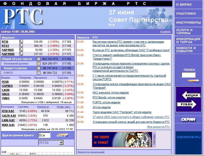Open новые правила срочных сделок news
This screenshot has width=204, height=156.
(x=131, y=67)
